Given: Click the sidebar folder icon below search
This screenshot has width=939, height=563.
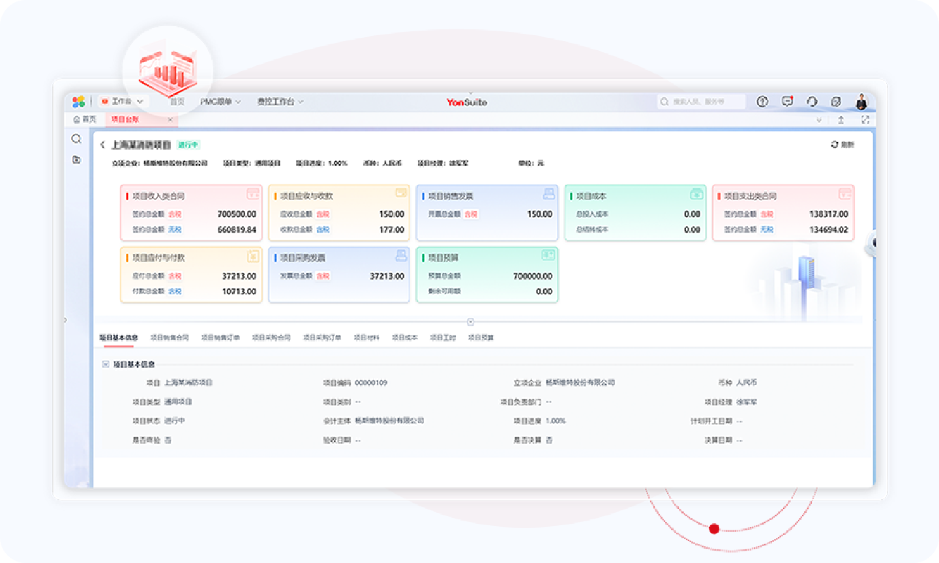Looking at the screenshot, I should [76, 160].
